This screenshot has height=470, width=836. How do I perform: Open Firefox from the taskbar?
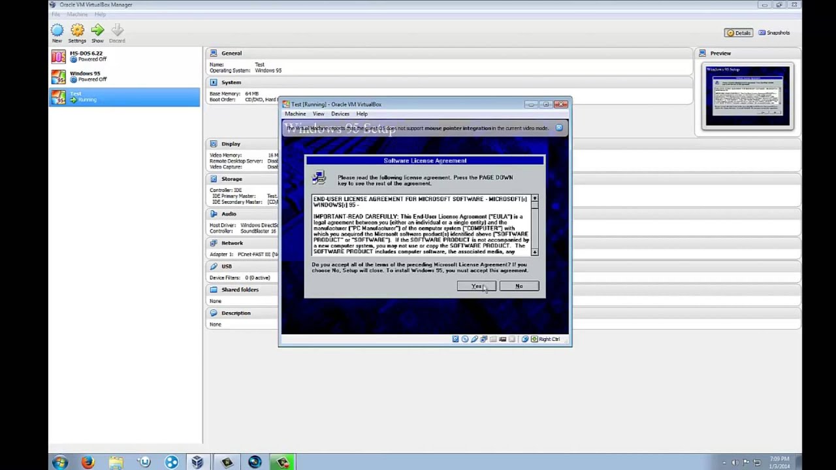(x=88, y=462)
